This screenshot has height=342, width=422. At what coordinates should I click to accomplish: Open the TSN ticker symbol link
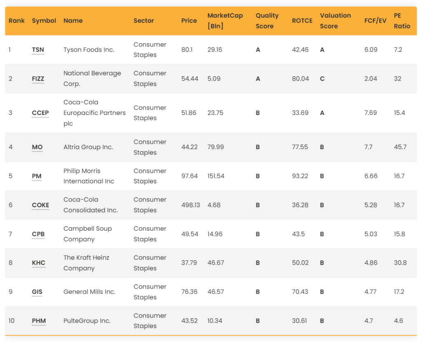click(x=38, y=50)
